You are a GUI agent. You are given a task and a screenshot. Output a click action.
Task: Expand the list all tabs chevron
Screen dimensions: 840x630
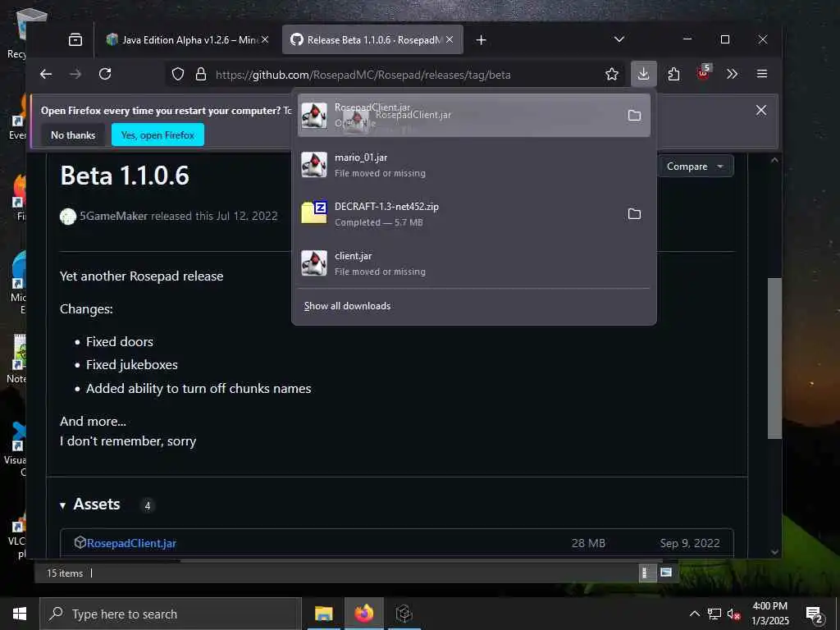[x=619, y=39]
